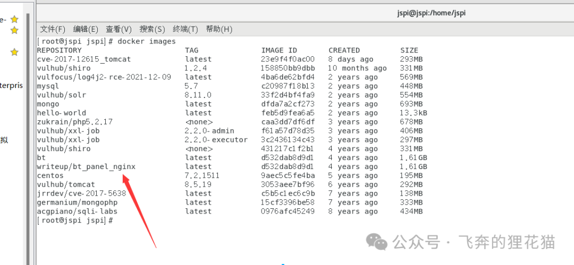Click the IMAGE ID column header
Screen dimensions: 574x265
pos(279,50)
